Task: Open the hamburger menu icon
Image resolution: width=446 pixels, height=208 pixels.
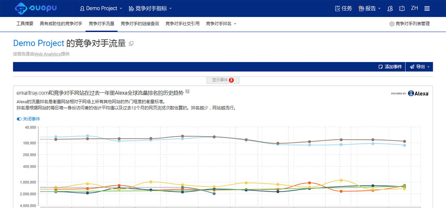Action: [x=427, y=8]
